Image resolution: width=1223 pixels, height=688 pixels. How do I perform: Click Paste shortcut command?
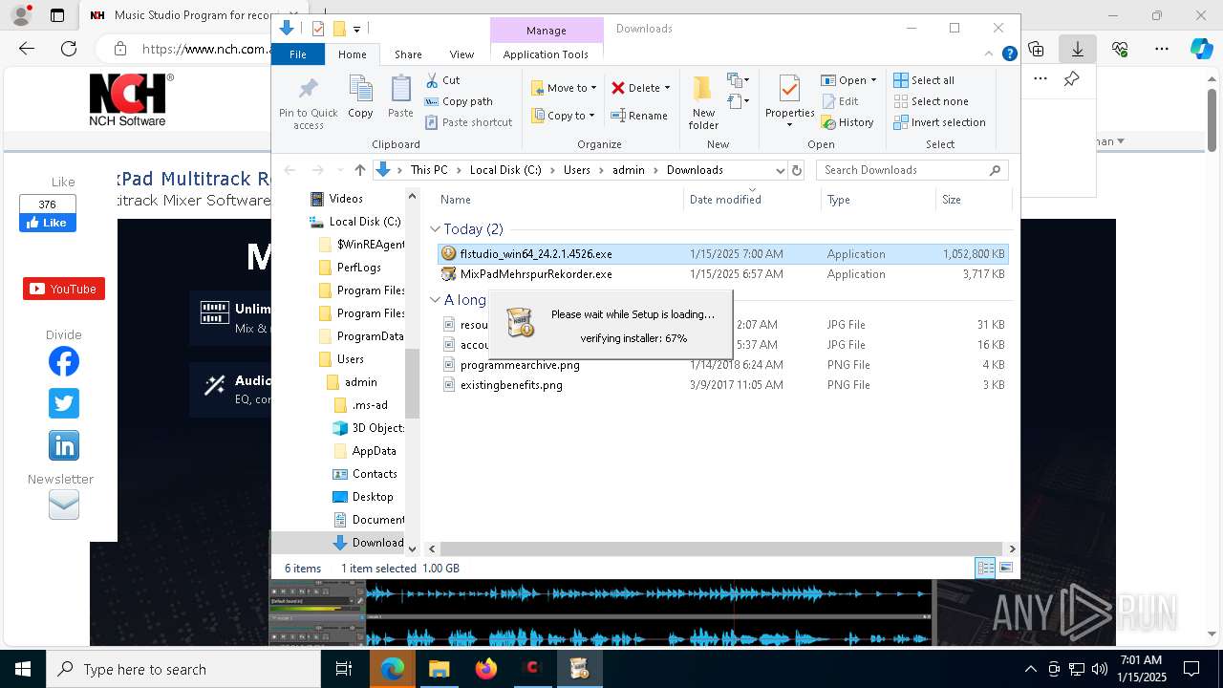[x=468, y=122]
